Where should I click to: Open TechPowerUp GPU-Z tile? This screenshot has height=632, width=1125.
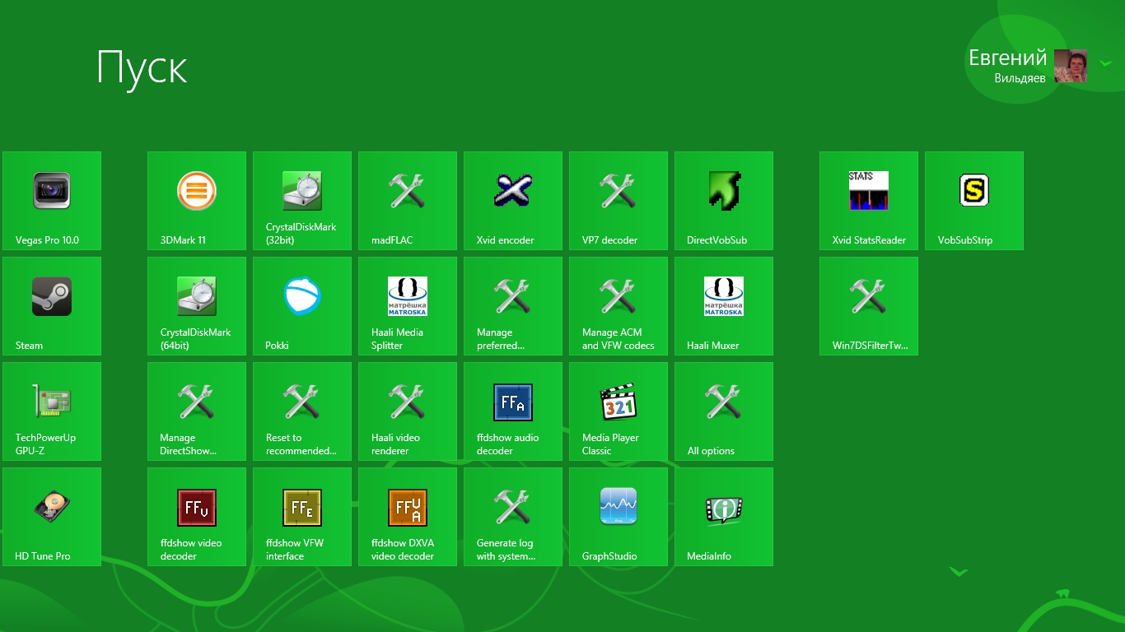click(52, 411)
